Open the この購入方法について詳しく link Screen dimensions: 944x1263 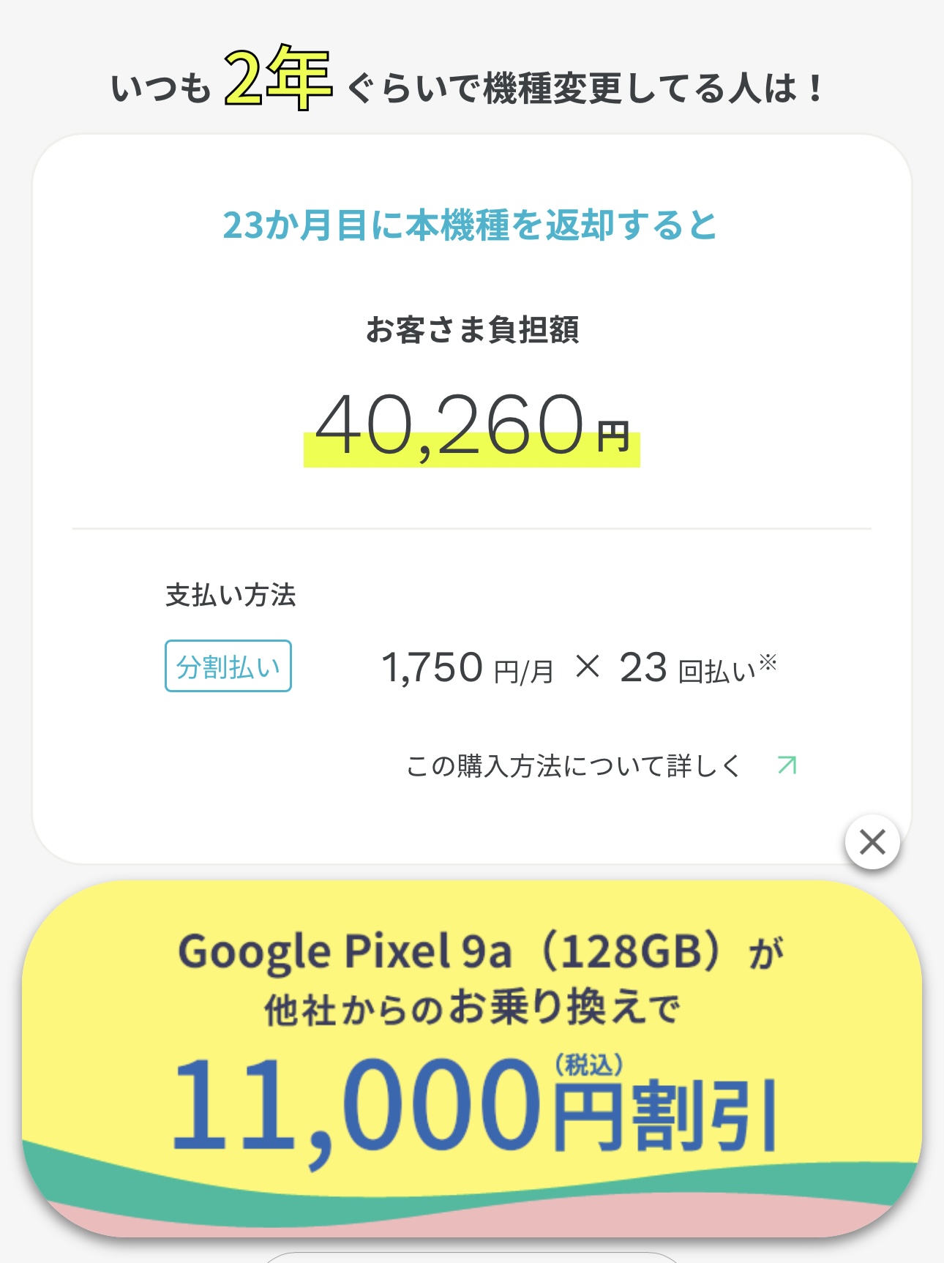point(574,765)
